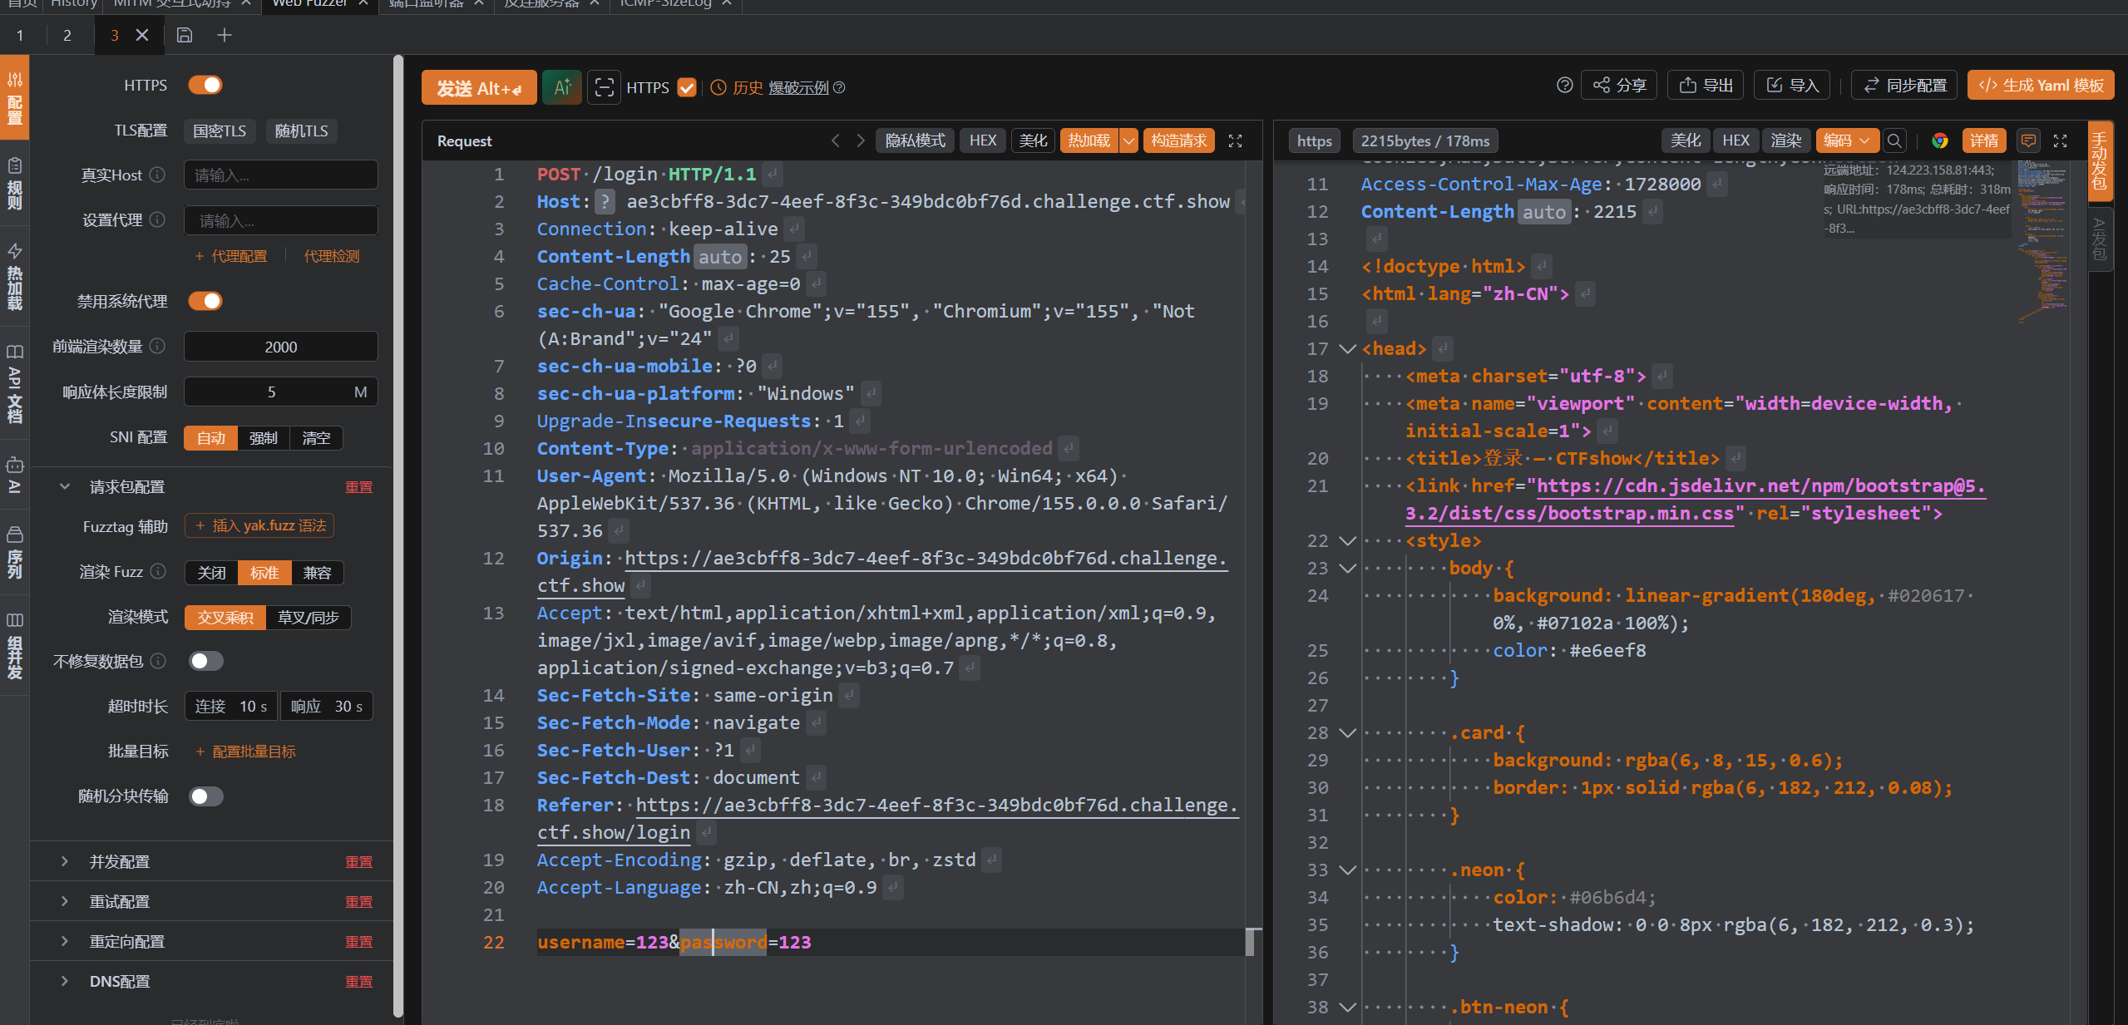Expand the DNS配置 section
Image resolution: width=2128 pixels, height=1025 pixels.
click(64, 981)
